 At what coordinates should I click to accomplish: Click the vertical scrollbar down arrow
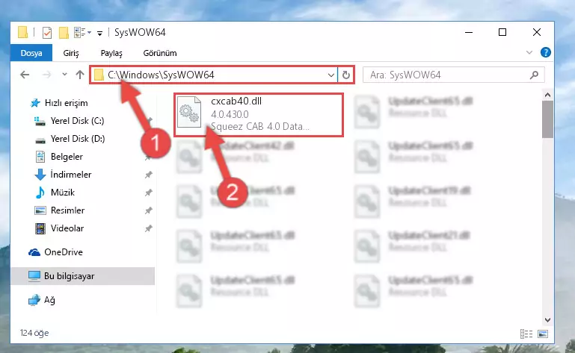(547, 319)
